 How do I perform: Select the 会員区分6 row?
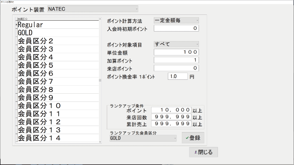[58, 73]
